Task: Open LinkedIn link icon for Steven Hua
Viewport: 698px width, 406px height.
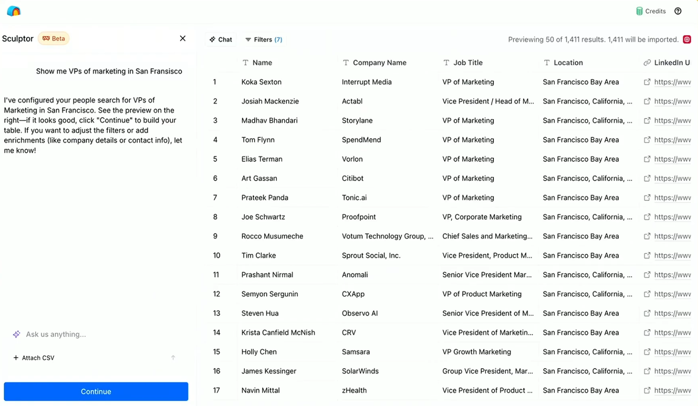Action: click(x=647, y=313)
